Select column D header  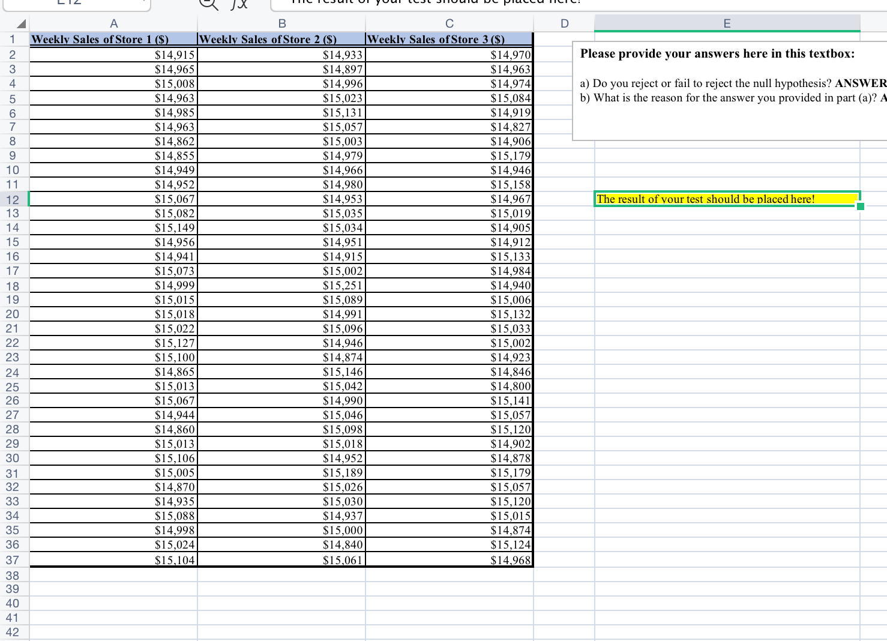coord(564,23)
